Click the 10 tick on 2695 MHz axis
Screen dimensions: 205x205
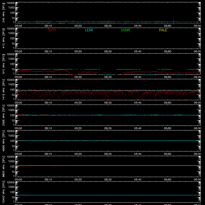point(13,120)
